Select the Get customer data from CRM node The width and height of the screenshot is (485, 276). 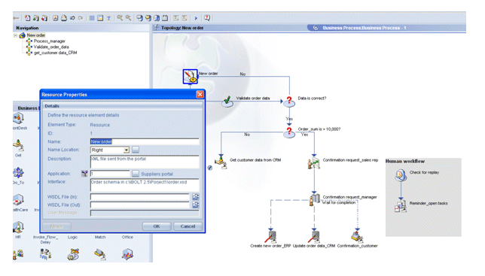coord(221,162)
